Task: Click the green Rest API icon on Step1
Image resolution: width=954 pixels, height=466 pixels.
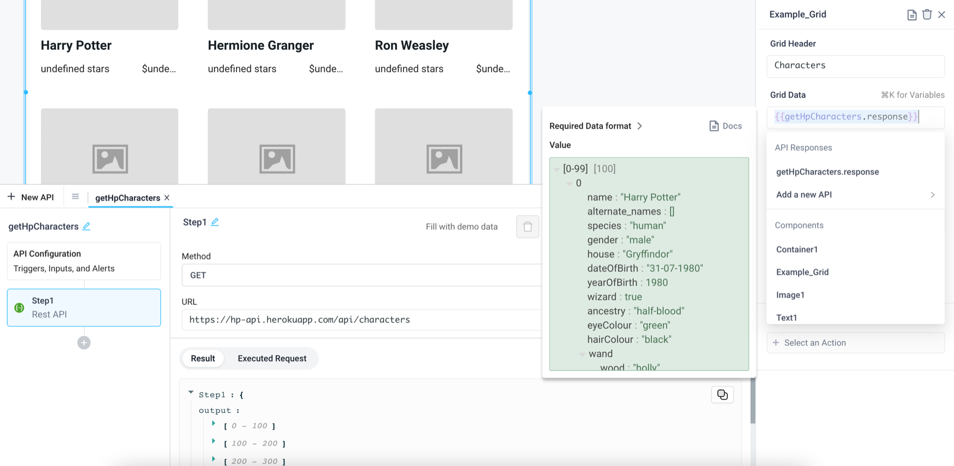Action: click(19, 307)
